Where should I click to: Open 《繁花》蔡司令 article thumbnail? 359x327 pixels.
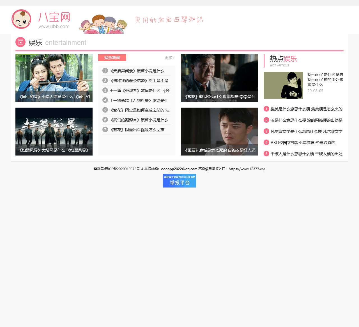point(219,78)
